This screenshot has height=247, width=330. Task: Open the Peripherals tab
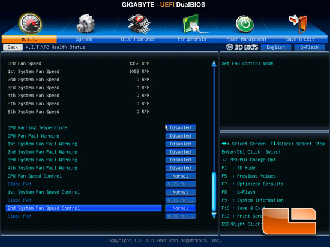pyautogui.click(x=192, y=39)
